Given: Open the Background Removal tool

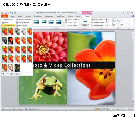Looking at the screenshot, I should coord(85,22).
